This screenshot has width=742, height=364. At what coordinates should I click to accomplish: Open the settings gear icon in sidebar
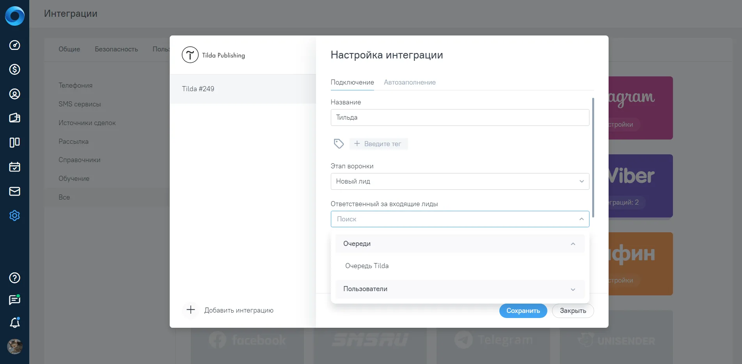(14, 216)
